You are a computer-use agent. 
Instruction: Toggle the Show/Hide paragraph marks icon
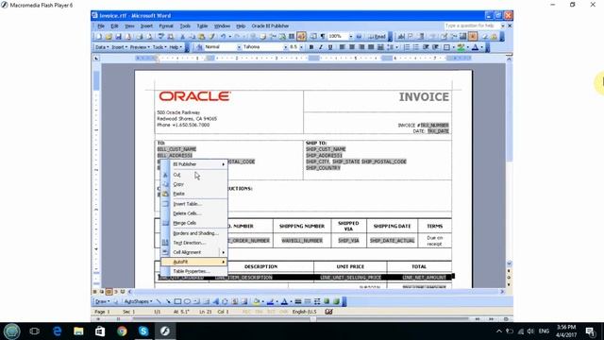323,36
